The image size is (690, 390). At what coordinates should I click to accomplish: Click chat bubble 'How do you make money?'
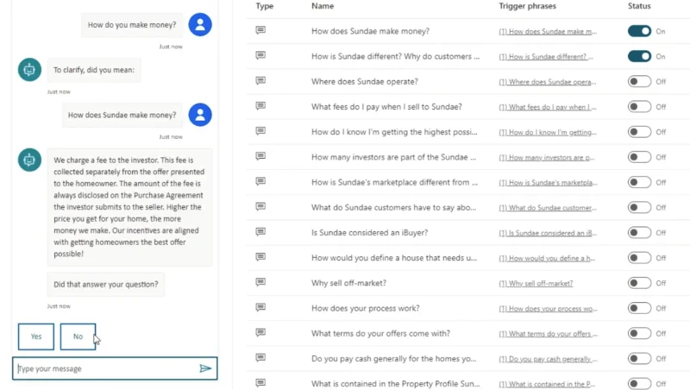tap(132, 25)
